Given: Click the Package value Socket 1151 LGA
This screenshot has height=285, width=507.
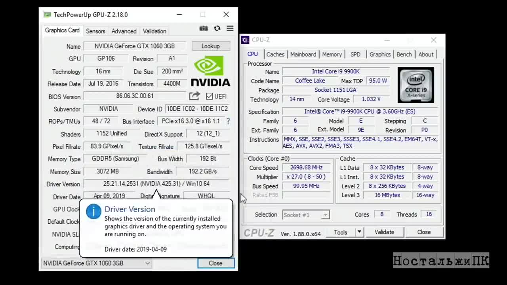Looking at the screenshot, I should (335, 90).
